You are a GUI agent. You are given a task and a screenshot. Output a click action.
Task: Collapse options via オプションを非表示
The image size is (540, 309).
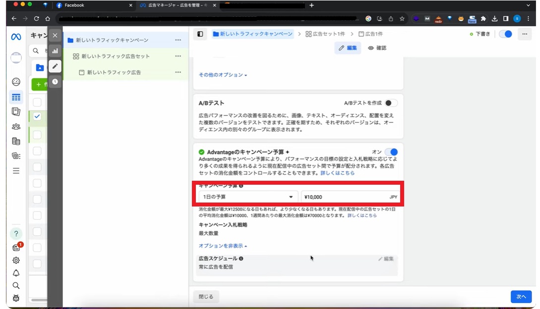click(x=223, y=246)
